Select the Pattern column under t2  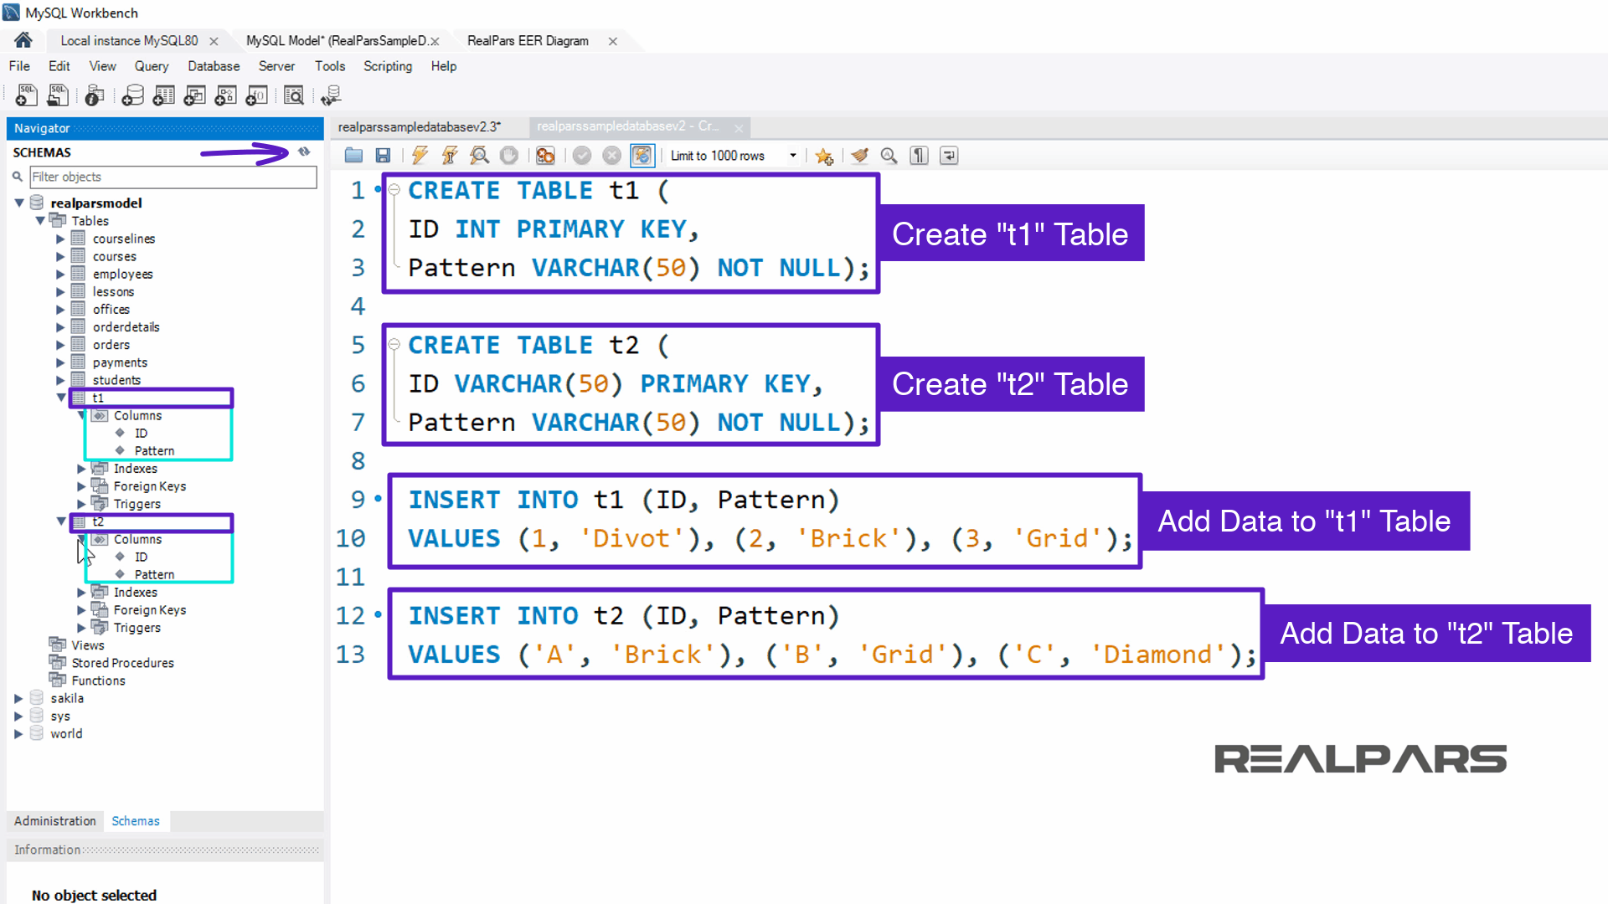[x=154, y=574]
